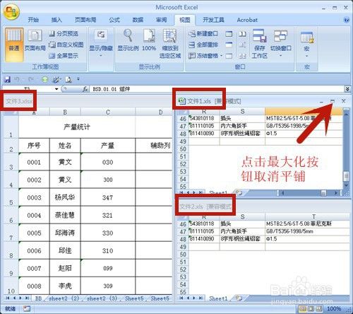The height and width of the screenshot is (314, 353).
Task: Click Undo in quick access toolbar
Action: 17,79
